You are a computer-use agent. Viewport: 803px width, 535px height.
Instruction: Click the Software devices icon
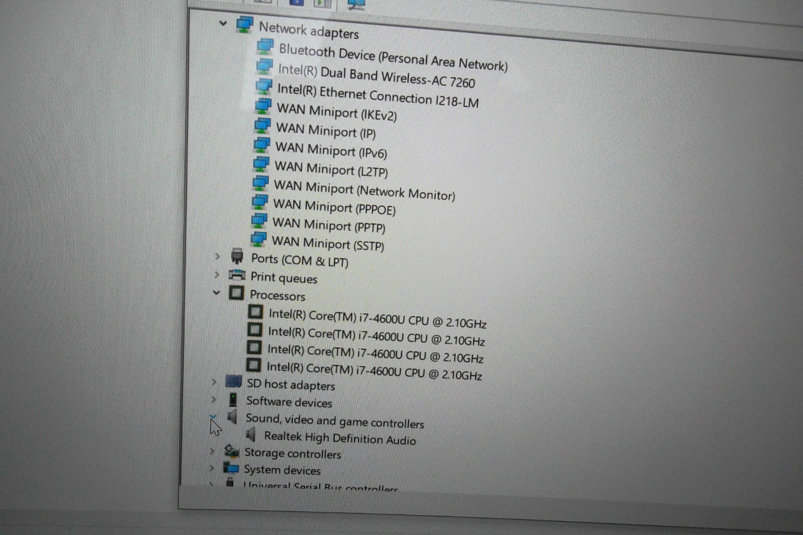click(x=233, y=399)
